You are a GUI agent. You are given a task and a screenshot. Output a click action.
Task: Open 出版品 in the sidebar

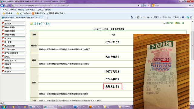tap(13, 57)
